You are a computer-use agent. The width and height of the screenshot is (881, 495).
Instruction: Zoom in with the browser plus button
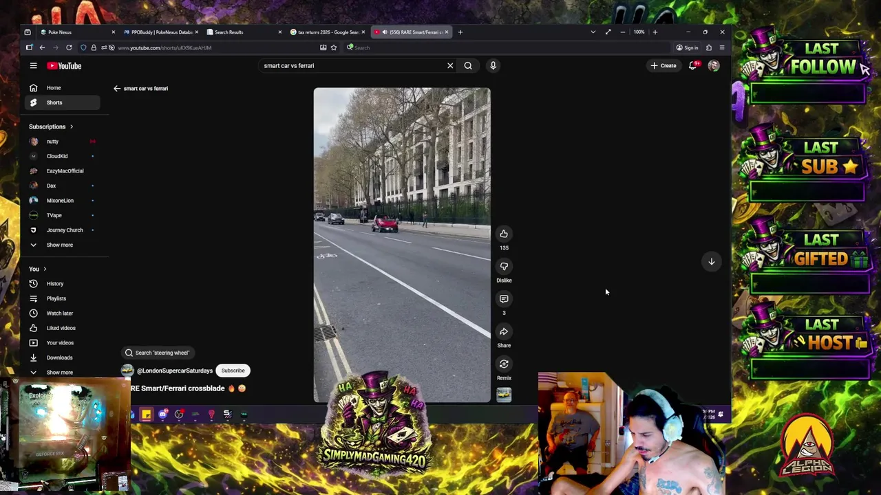coord(655,32)
